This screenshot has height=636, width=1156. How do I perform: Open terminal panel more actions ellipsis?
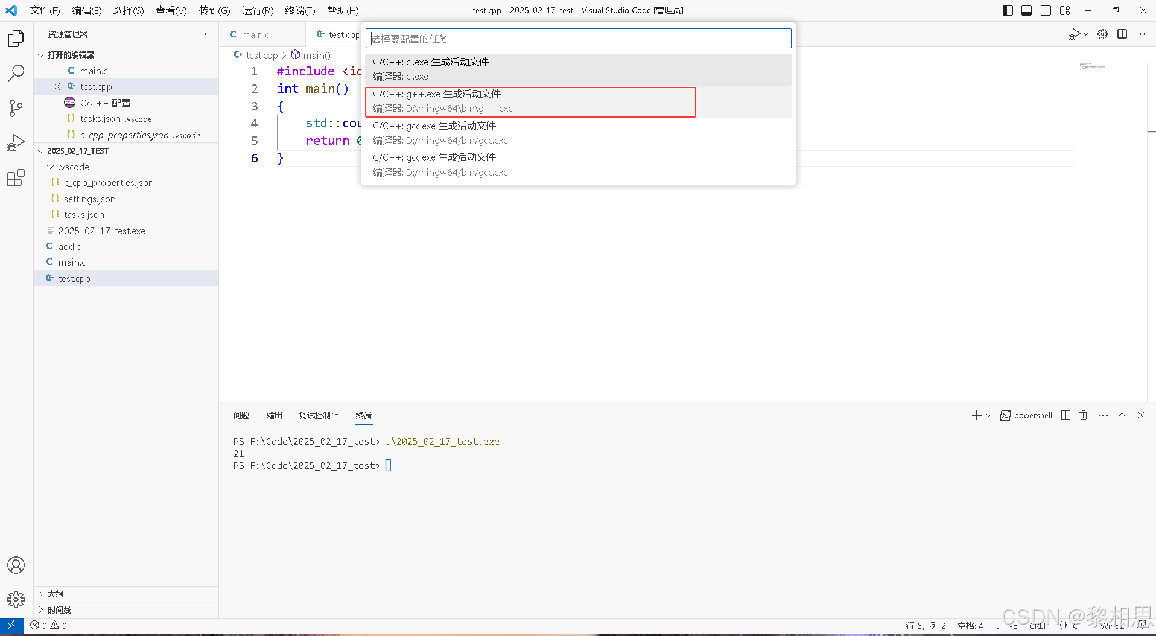1103,415
